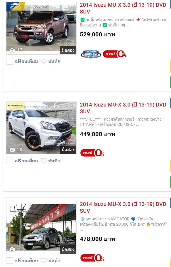Viewport: 171px width, 267px height.
Task: Open the TKGOODCAR brown MU-X listing title
Action: click(123, 8)
